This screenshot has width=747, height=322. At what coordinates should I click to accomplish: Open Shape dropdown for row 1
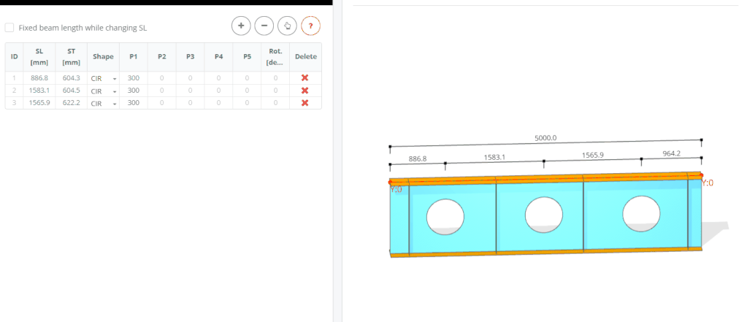click(103, 78)
